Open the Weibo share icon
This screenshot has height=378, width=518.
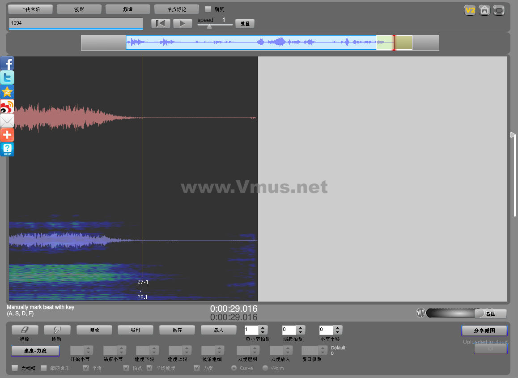tap(7, 107)
